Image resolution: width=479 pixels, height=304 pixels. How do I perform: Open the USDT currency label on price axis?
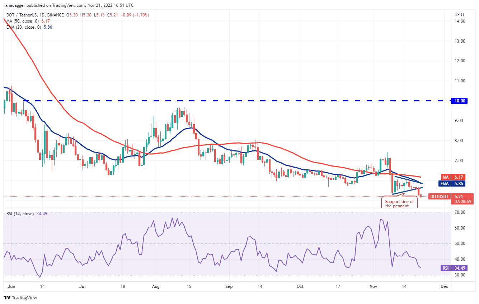459,15
